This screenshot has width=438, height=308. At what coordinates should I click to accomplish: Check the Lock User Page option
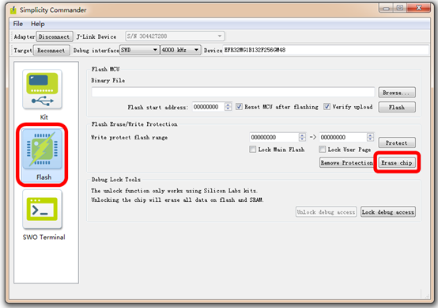322,149
